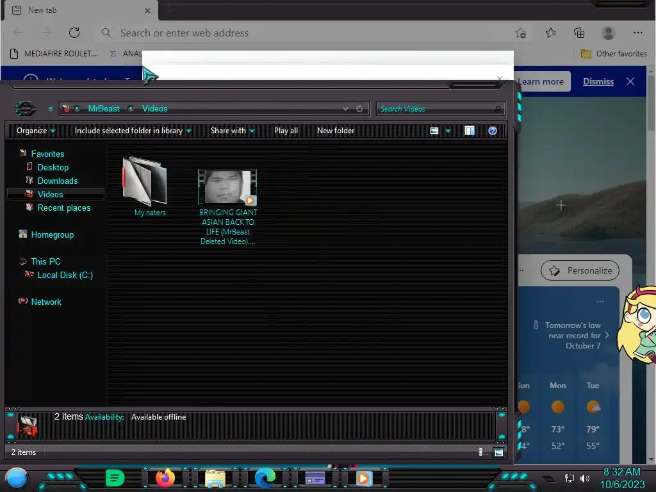Click the Explorer help question mark icon
The width and height of the screenshot is (656, 492).
point(493,131)
